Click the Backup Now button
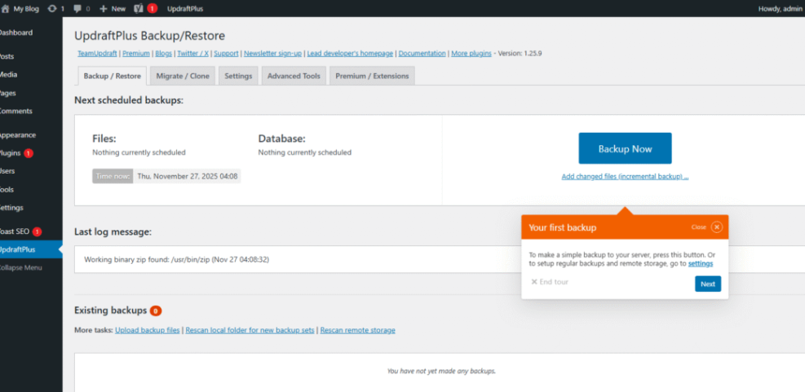 point(625,149)
